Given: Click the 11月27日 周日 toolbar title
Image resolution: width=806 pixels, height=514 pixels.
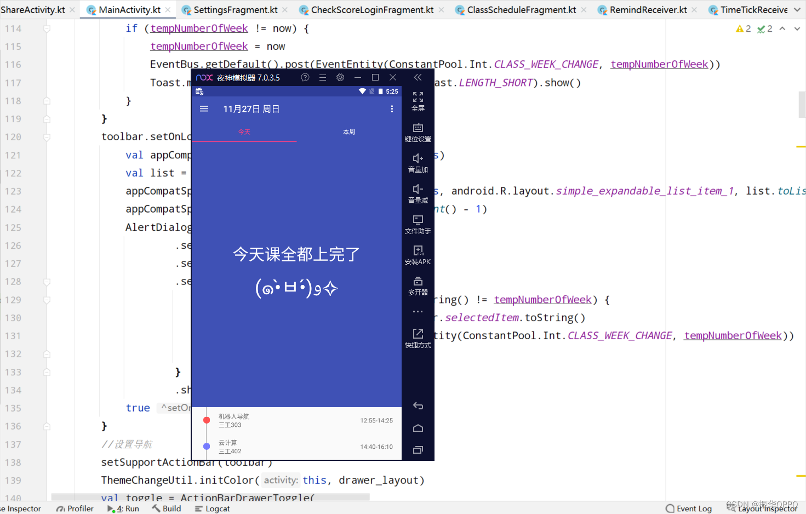Looking at the screenshot, I should 251,109.
